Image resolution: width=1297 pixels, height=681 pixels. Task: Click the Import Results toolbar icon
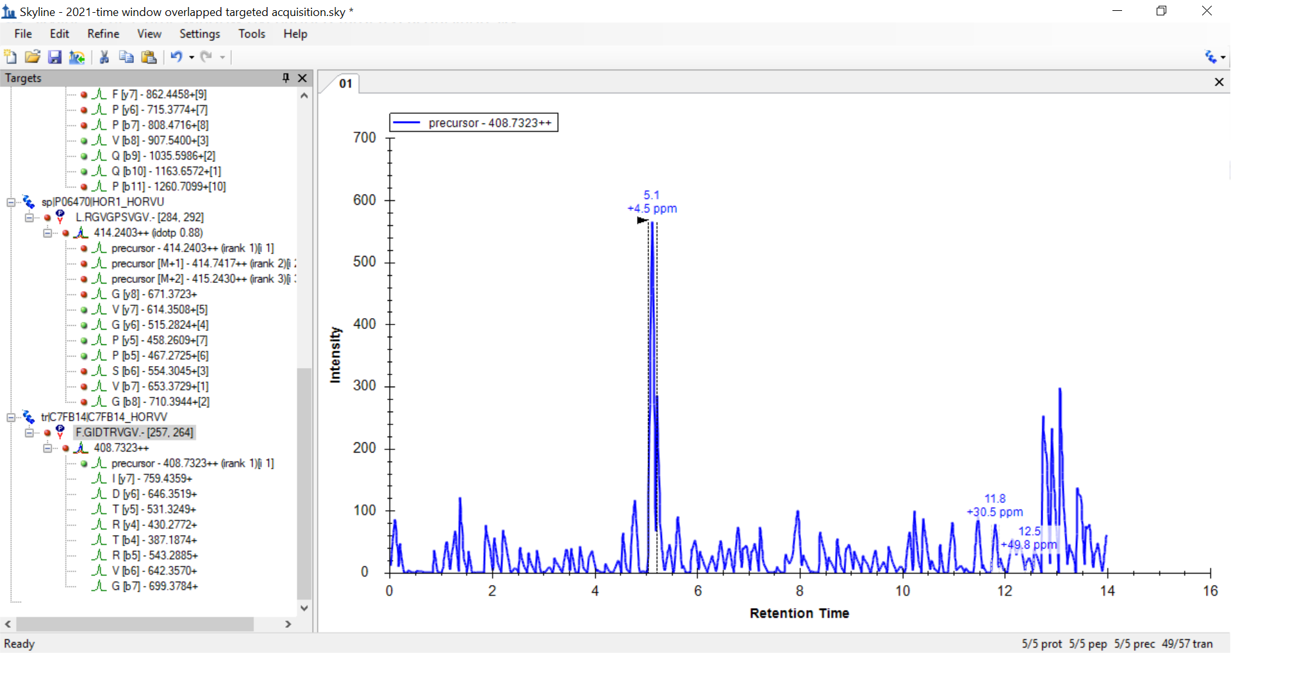(x=77, y=57)
